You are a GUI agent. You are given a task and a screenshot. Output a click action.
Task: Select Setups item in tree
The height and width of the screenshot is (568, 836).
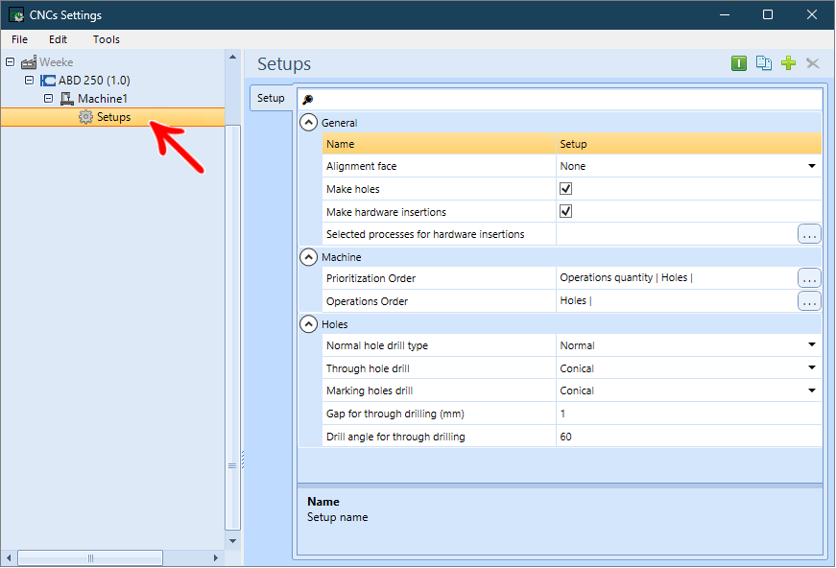point(113,117)
